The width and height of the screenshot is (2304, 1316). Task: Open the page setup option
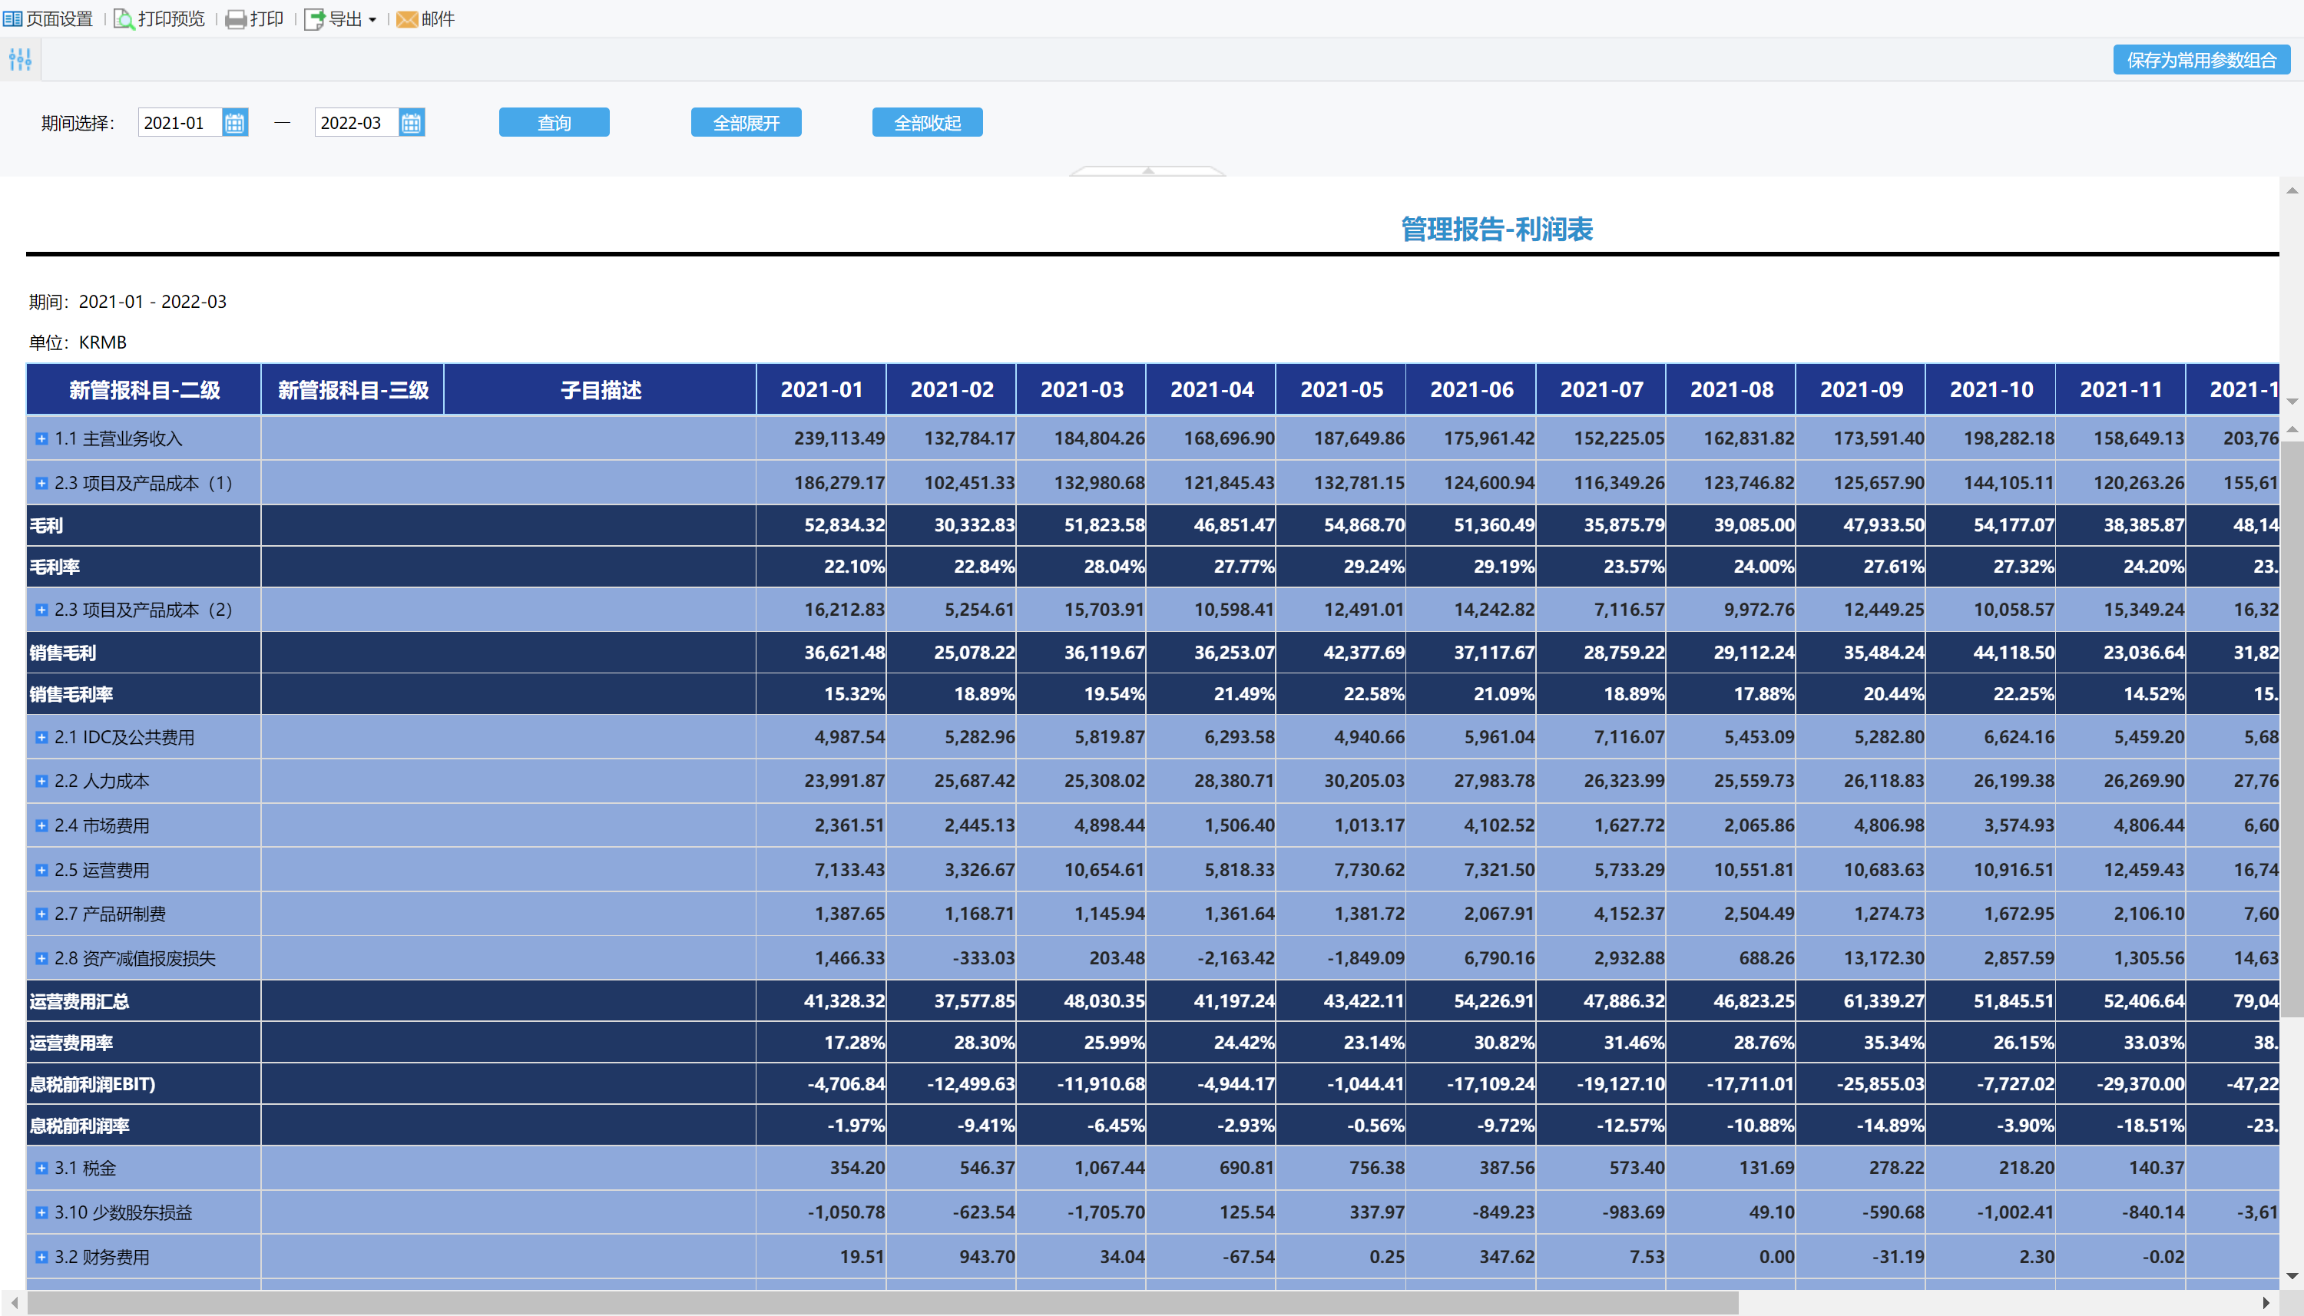[49, 19]
